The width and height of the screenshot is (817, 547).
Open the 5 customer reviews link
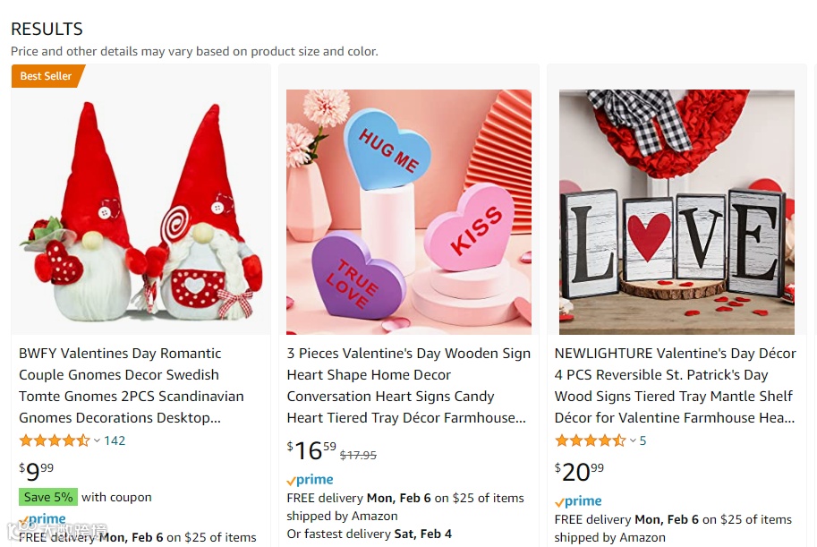tap(643, 440)
